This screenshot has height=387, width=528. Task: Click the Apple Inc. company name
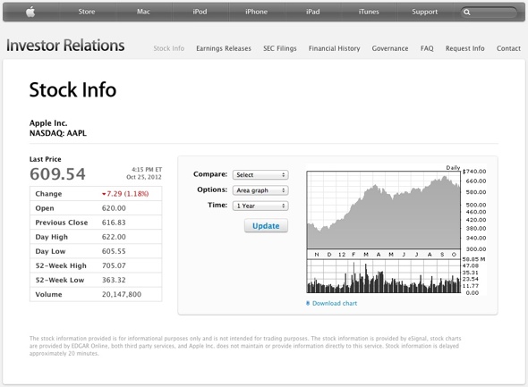point(48,123)
